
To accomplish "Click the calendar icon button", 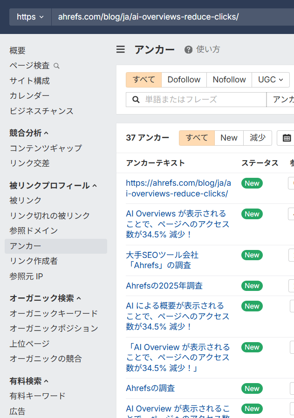I will click(286, 138).
